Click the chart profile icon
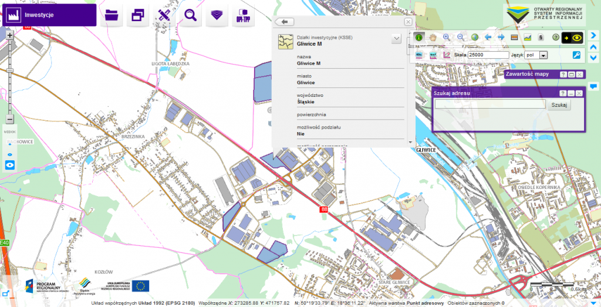Image resolution: width=601 pixels, height=307 pixels. pyautogui.click(x=528, y=38)
